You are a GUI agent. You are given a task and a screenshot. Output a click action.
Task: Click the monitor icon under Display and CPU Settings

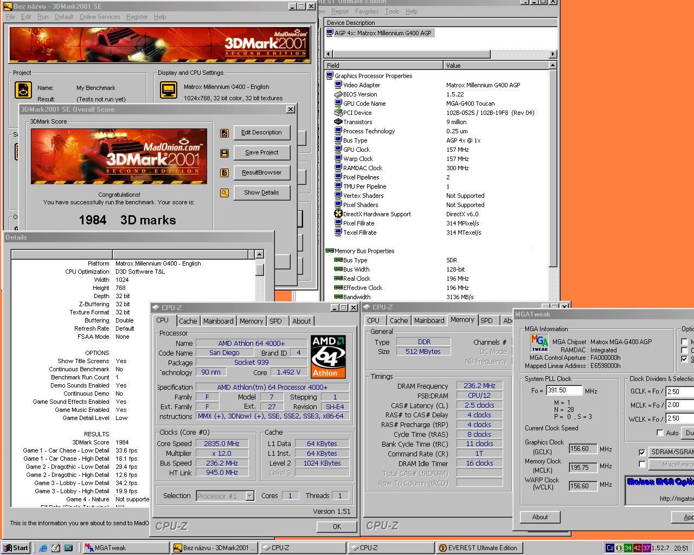[x=169, y=89]
